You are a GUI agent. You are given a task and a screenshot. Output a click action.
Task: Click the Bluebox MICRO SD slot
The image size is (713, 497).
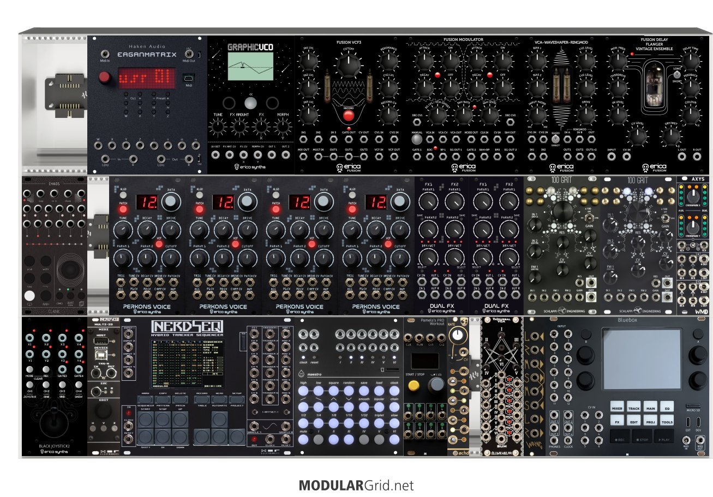(692, 405)
